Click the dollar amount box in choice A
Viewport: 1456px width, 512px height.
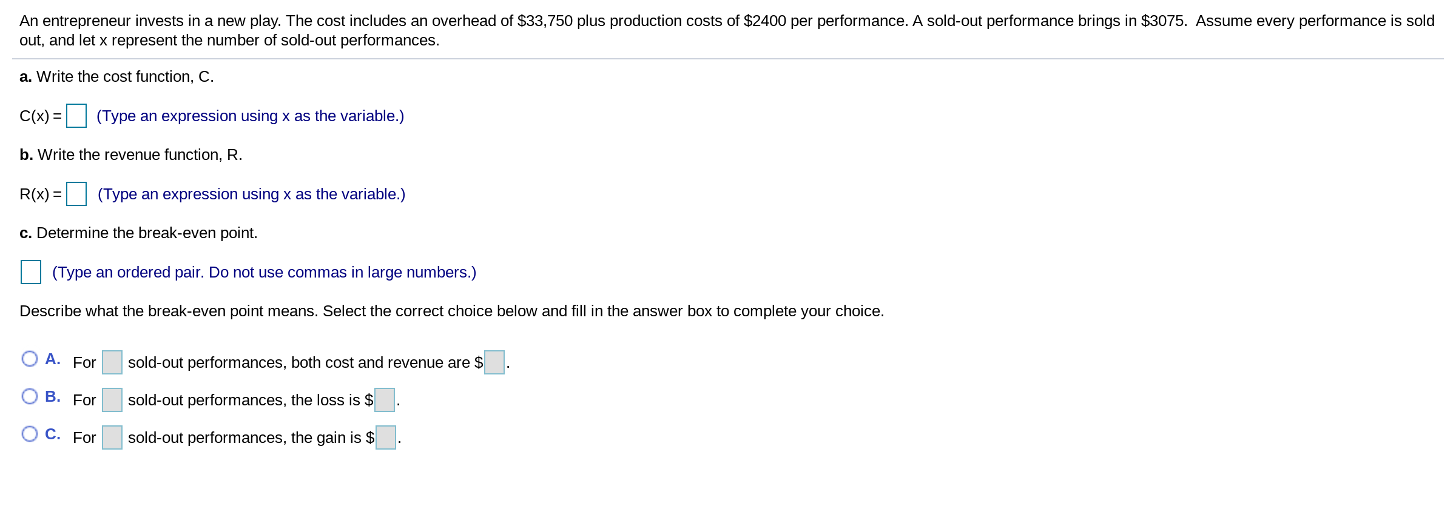tap(494, 362)
